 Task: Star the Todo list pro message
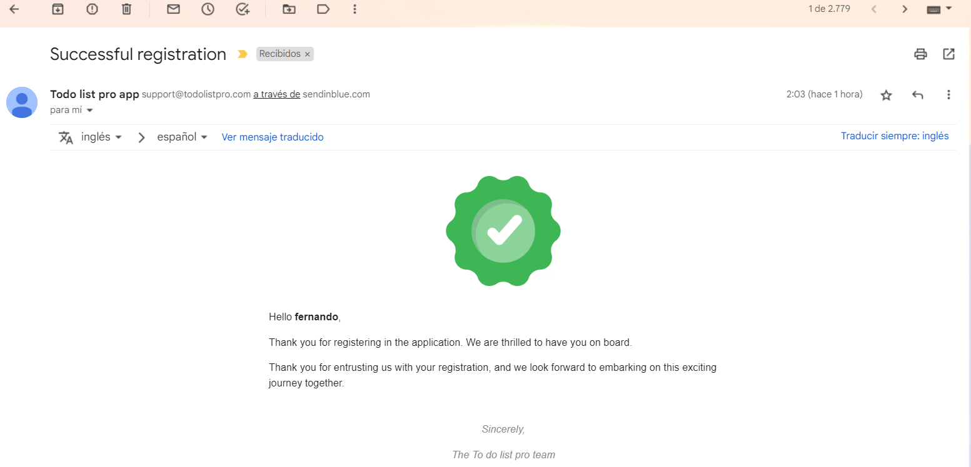click(886, 95)
